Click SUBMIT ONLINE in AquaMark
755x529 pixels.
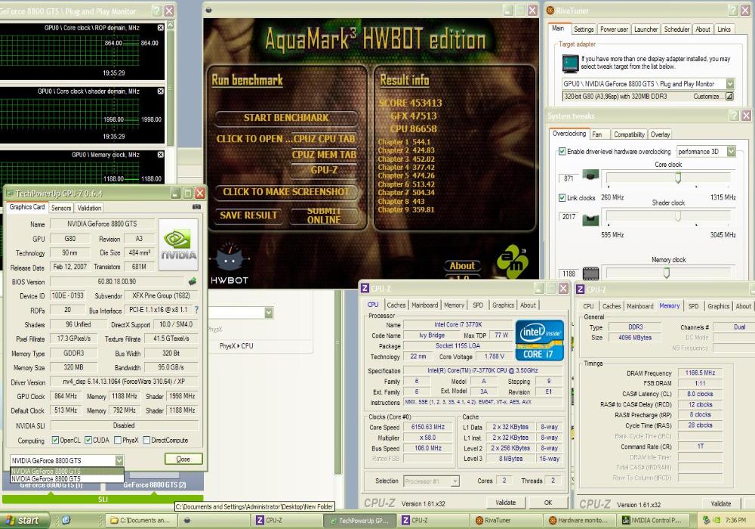tap(324, 215)
